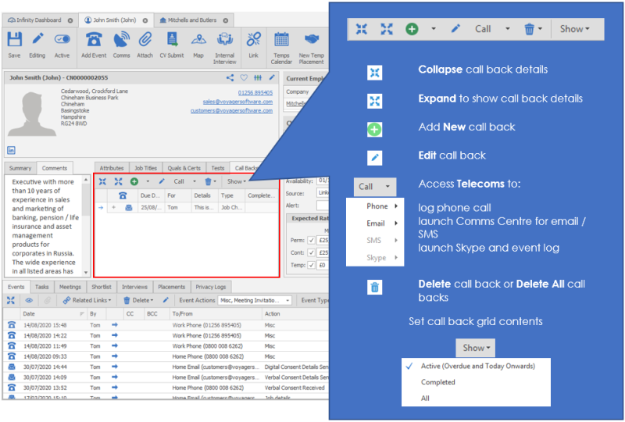The height and width of the screenshot is (422, 625).
Task: Launch the Comms centre icon
Action: pyautogui.click(x=121, y=41)
